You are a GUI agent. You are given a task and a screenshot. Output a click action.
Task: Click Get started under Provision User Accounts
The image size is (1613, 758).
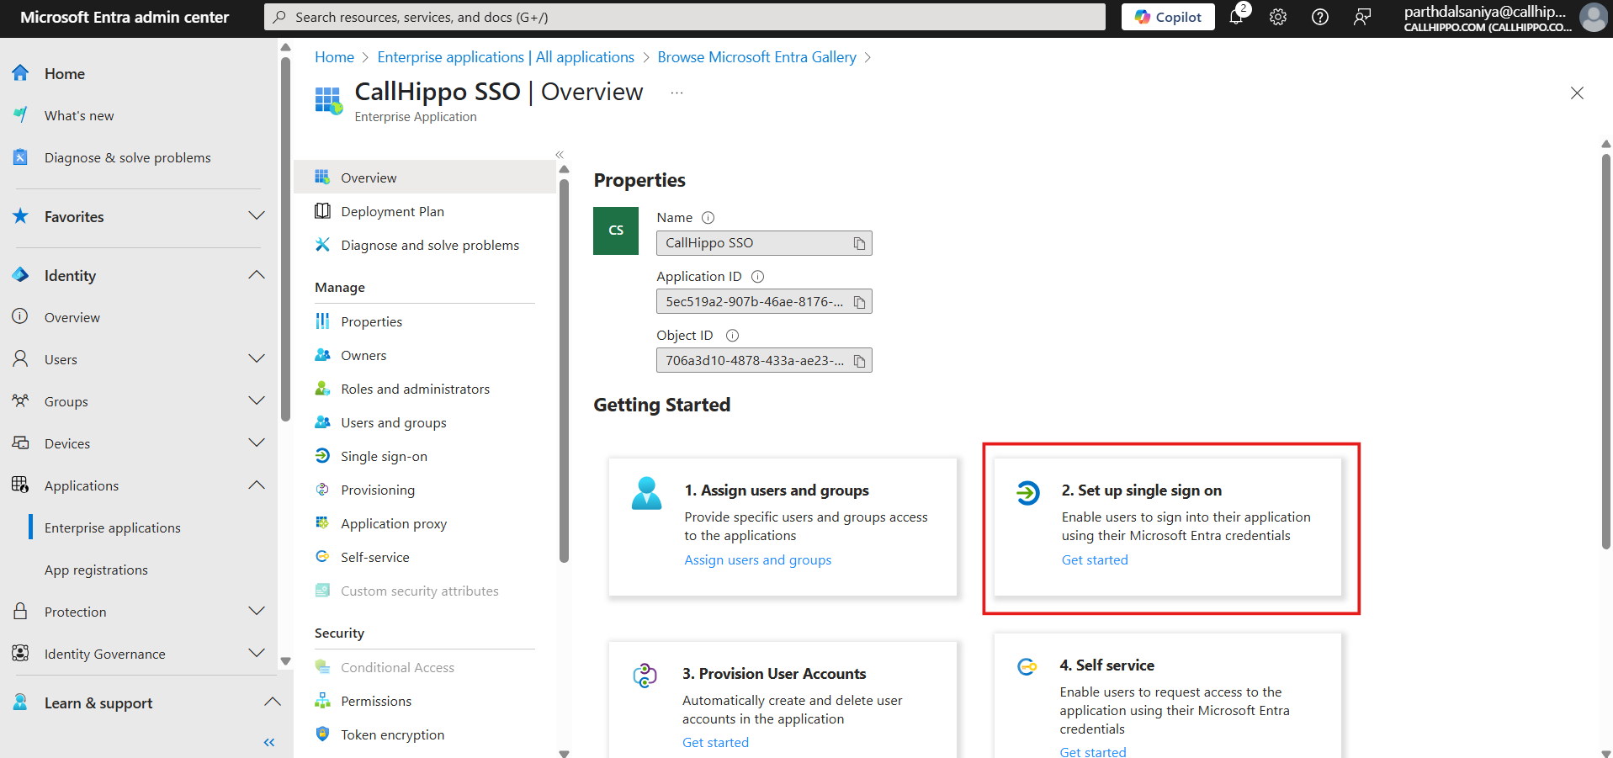point(715,743)
